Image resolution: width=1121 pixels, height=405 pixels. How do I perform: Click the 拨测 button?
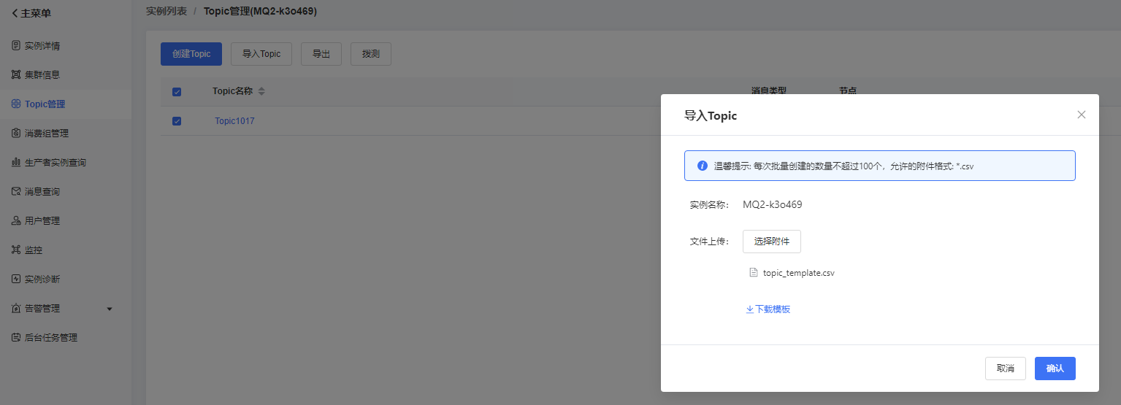pos(371,54)
